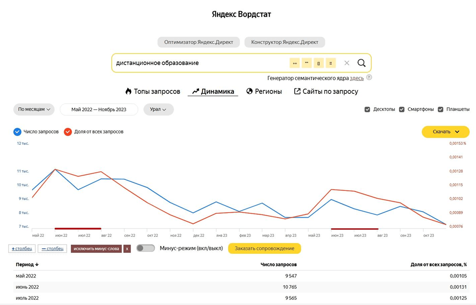Follow the 'здесь' semantic core link
Image resolution: width=476 pixels, height=305 pixels.
357,78
